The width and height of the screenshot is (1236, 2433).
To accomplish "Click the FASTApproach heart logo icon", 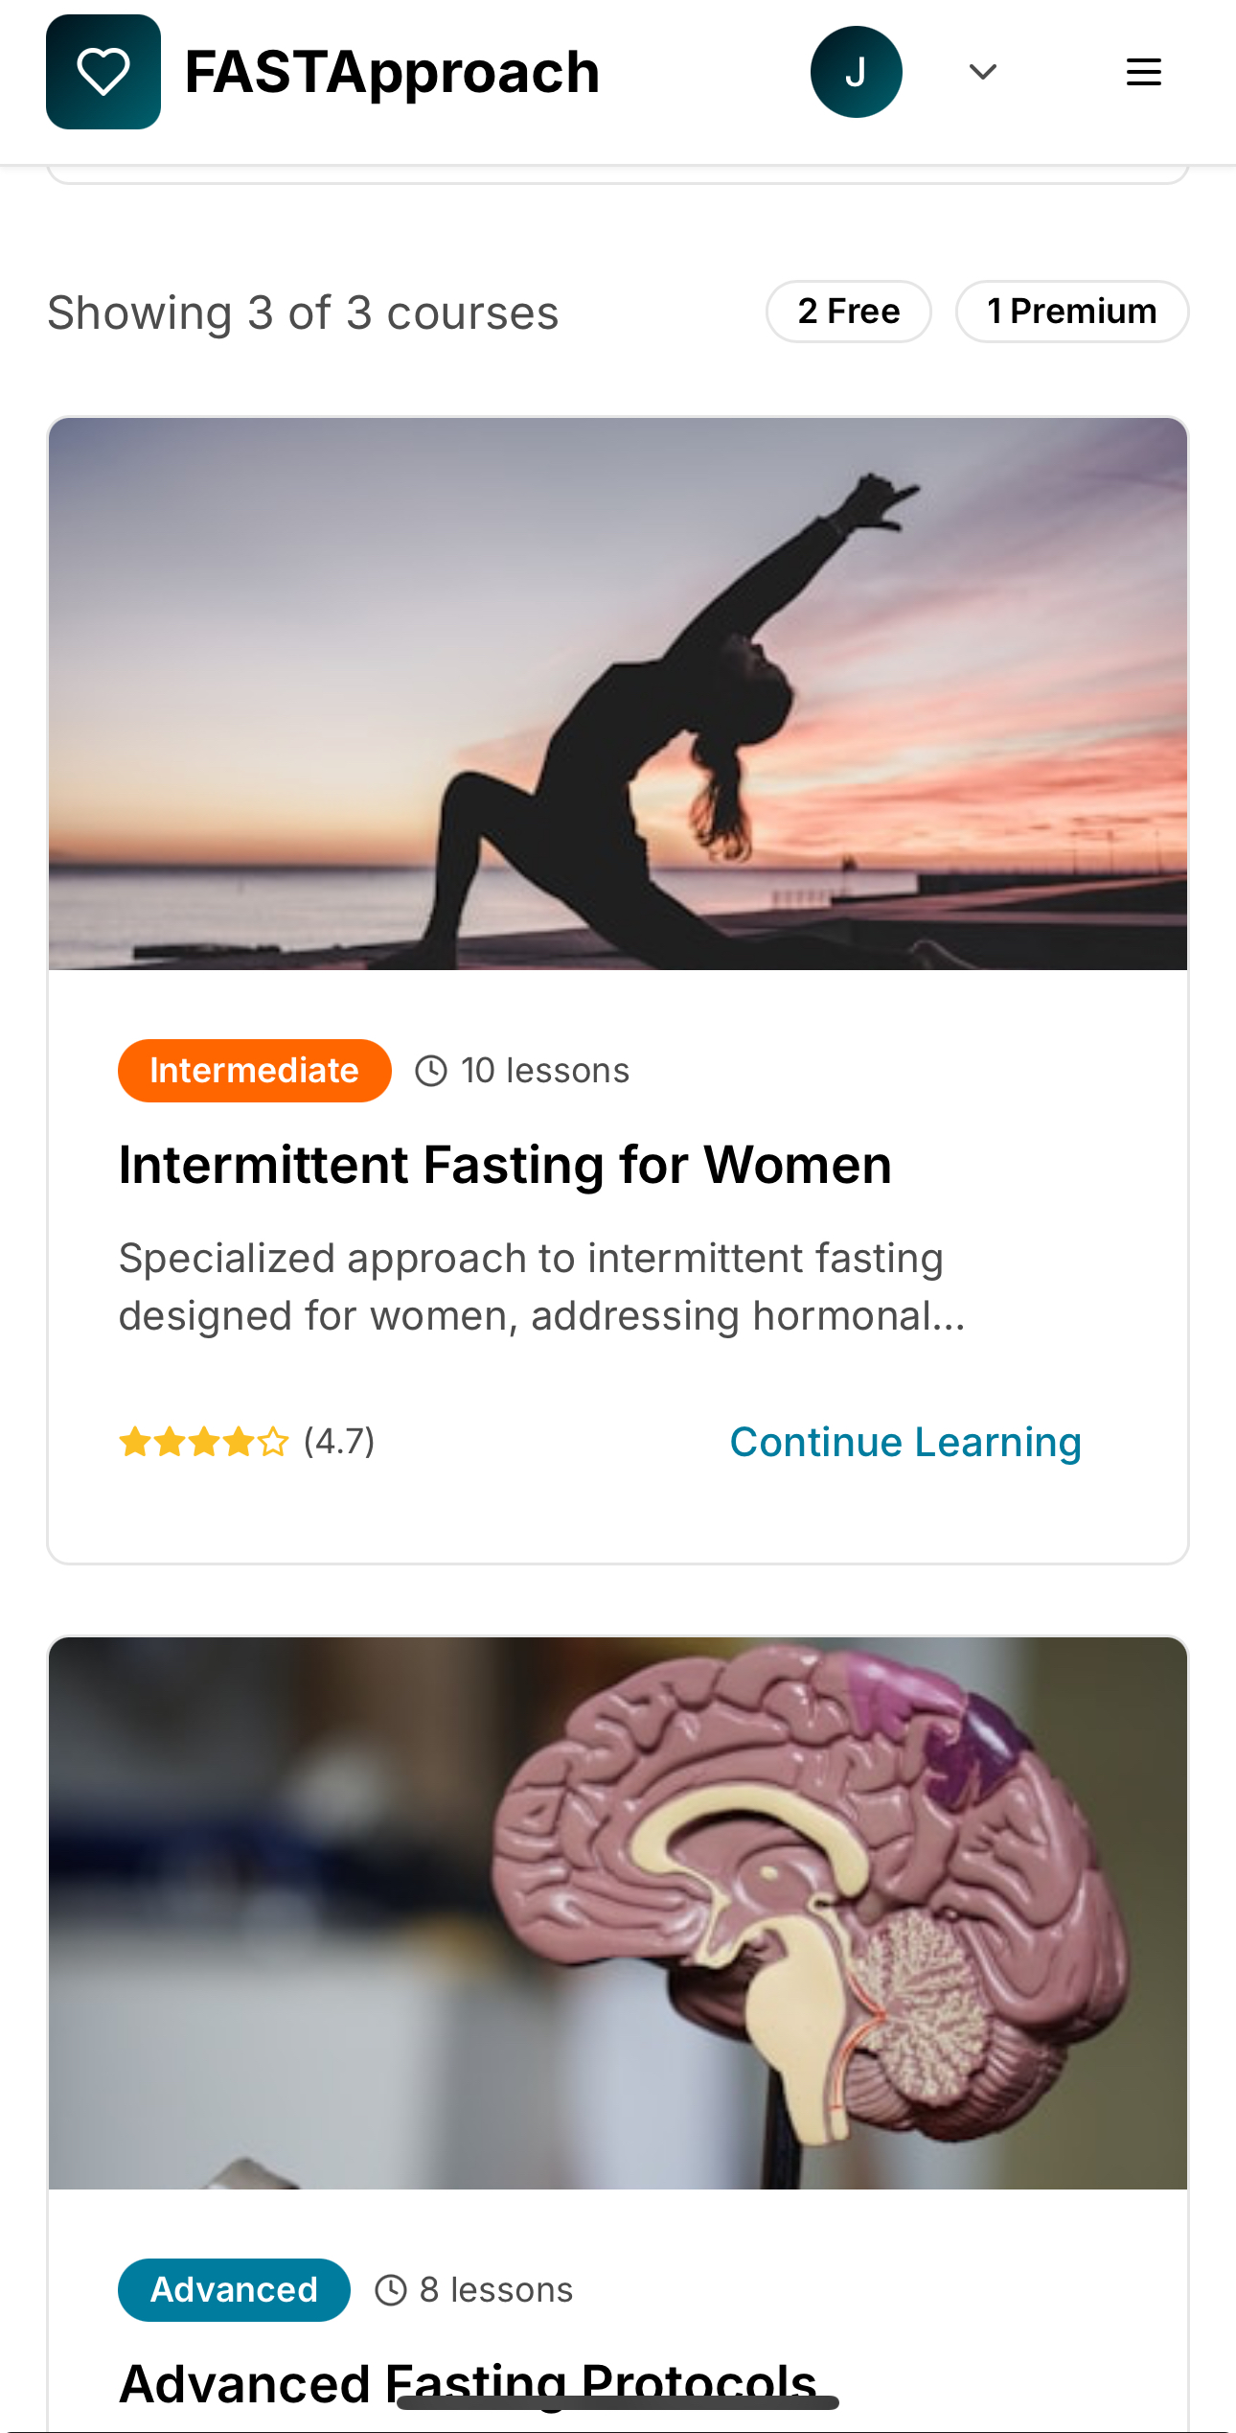I will 103,72.
